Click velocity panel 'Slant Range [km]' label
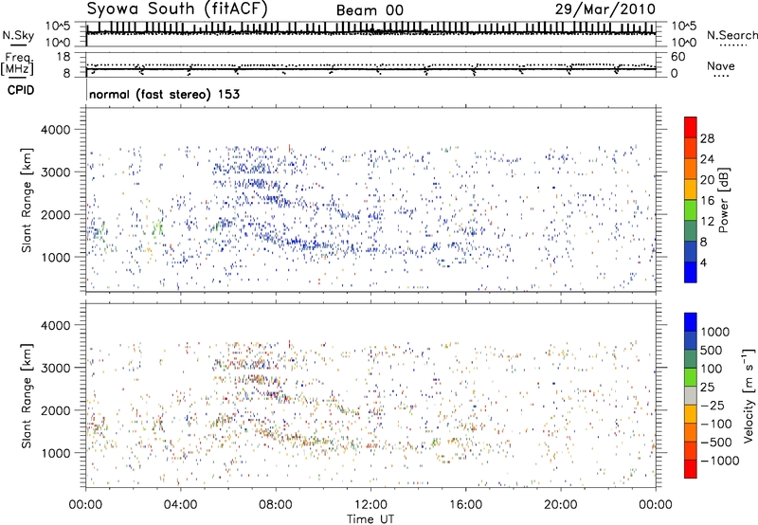This screenshot has height=525, width=758. coord(27,395)
